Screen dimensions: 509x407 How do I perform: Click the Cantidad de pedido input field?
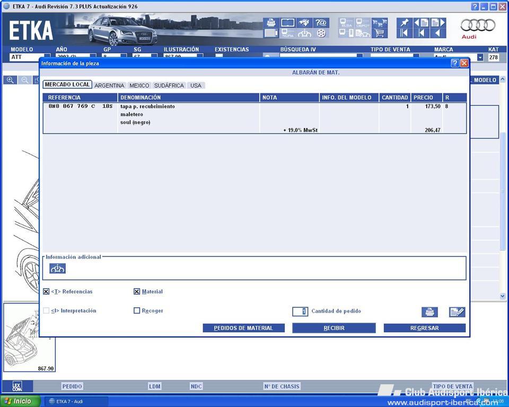[x=300, y=312]
